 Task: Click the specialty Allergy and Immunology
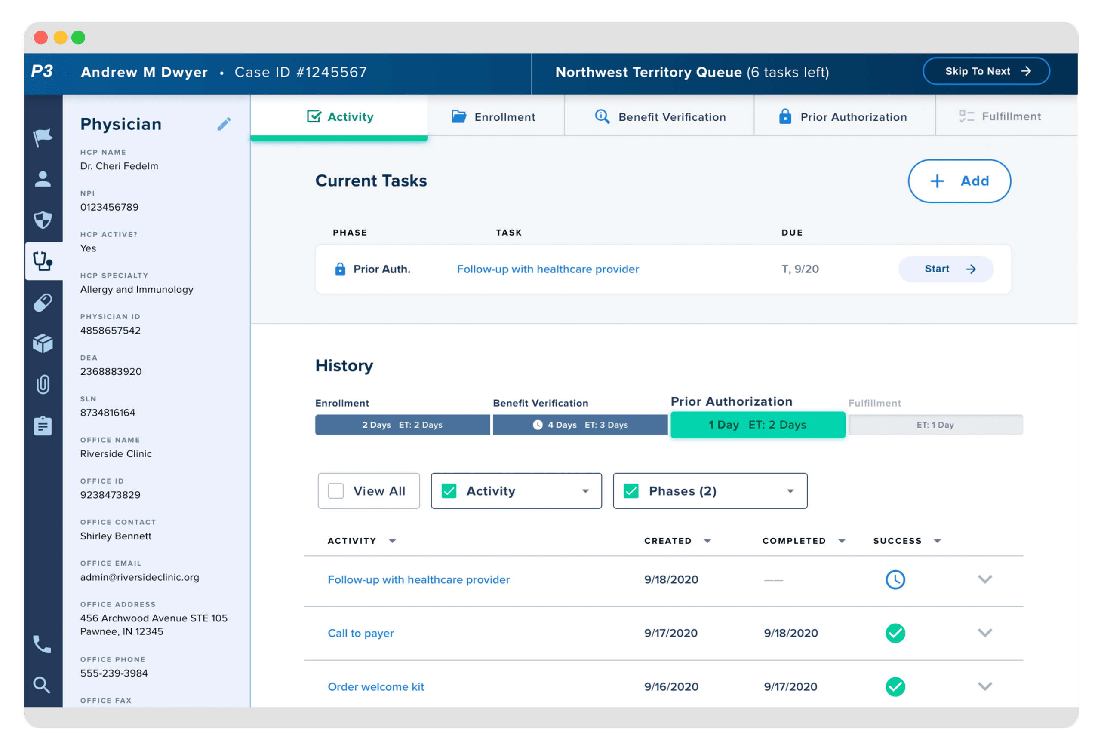coord(137,289)
